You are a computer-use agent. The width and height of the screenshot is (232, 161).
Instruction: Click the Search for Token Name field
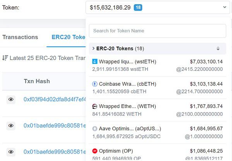click(157, 31)
